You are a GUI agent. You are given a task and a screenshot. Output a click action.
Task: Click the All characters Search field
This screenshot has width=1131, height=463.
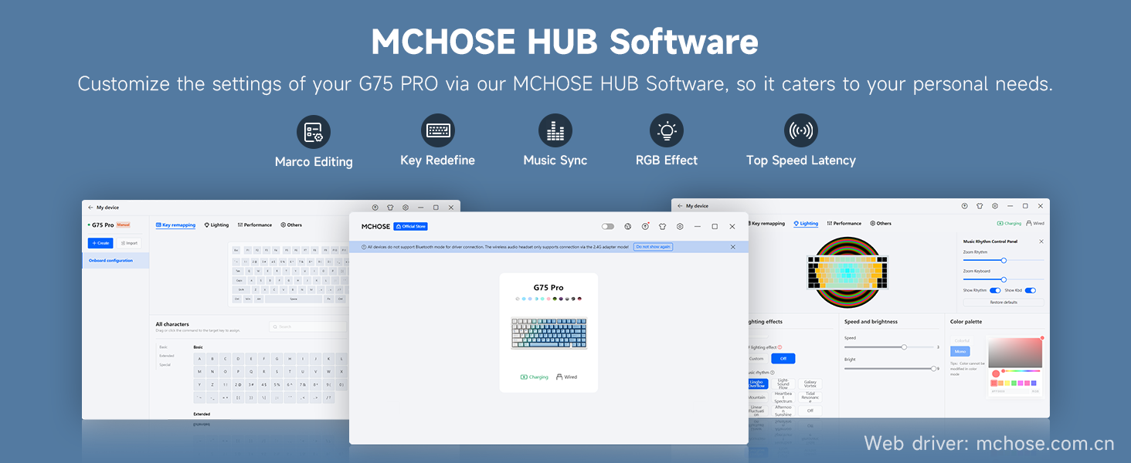[309, 326]
